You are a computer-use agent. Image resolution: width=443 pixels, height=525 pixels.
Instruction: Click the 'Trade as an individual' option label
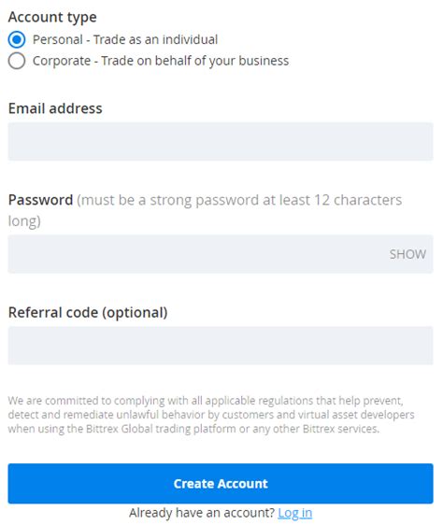coord(125,39)
